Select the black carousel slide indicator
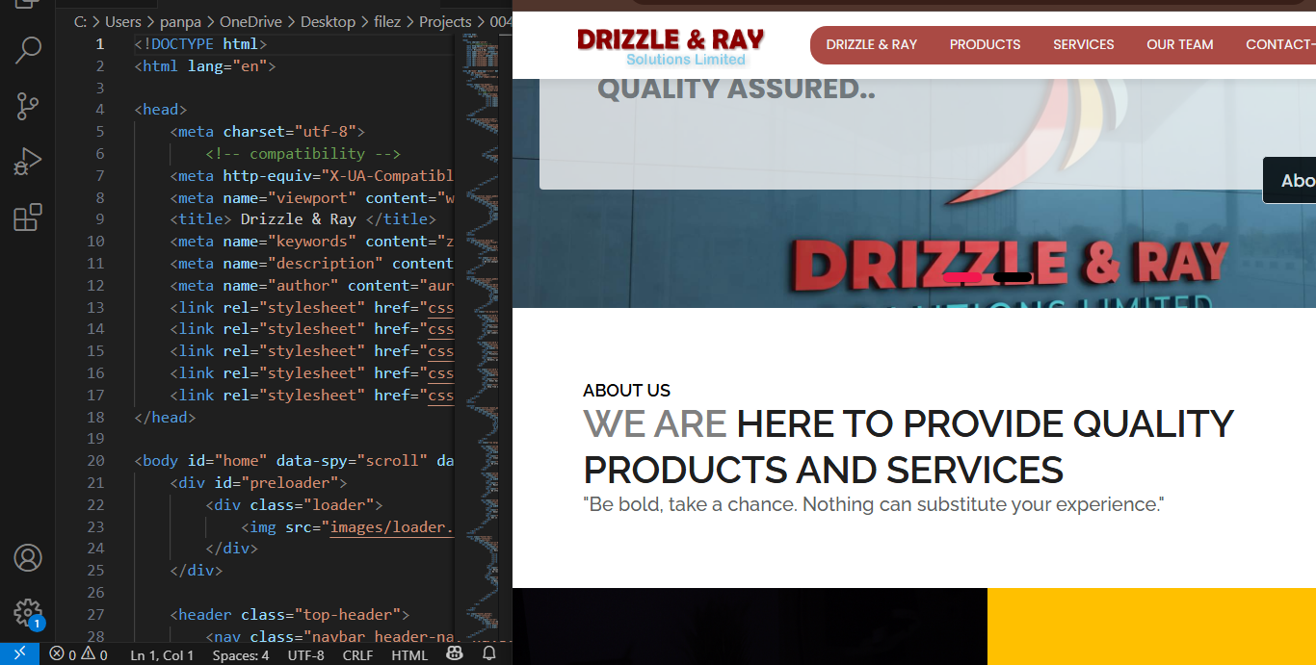 point(1013,277)
